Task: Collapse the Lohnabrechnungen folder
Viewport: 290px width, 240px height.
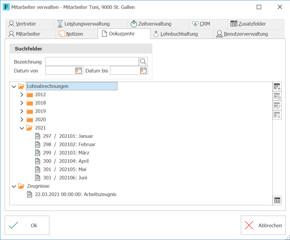Action: (x=14, y=86)
